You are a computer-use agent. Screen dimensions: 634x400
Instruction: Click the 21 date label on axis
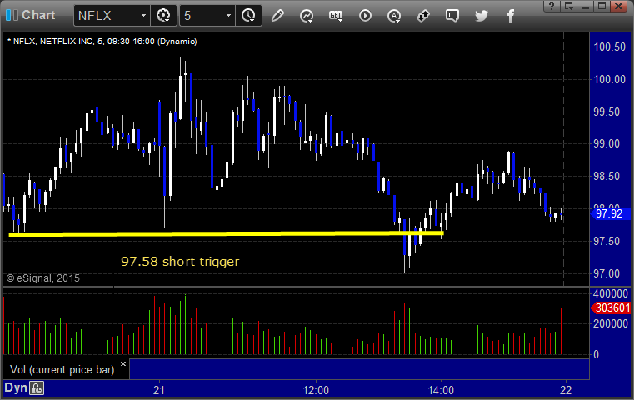(x=159, y=390)
